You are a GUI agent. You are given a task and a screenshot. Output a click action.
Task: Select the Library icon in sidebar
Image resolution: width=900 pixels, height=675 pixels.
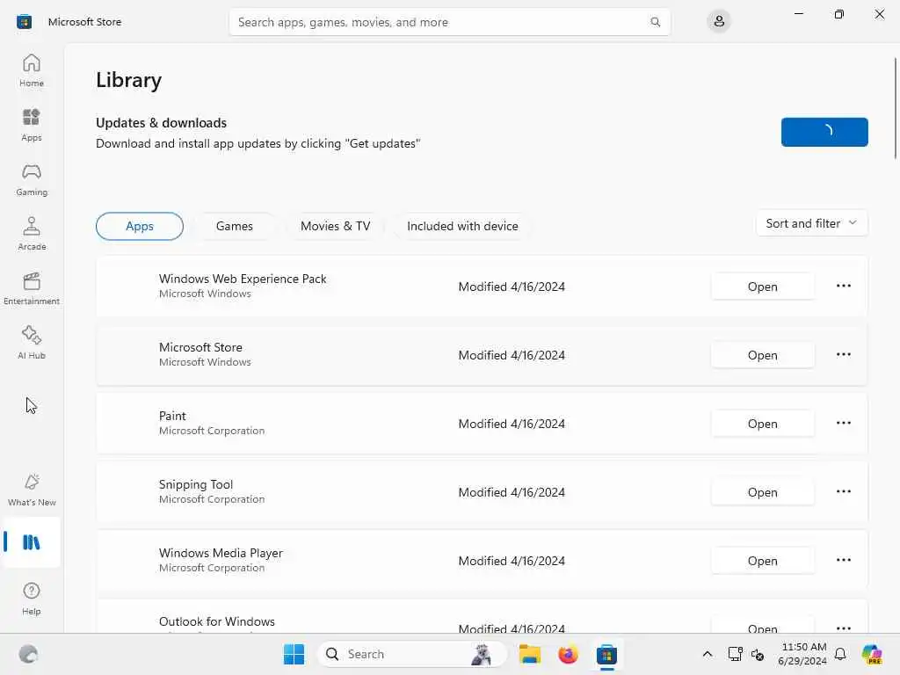pyautogui.click(x=32, y=542)
